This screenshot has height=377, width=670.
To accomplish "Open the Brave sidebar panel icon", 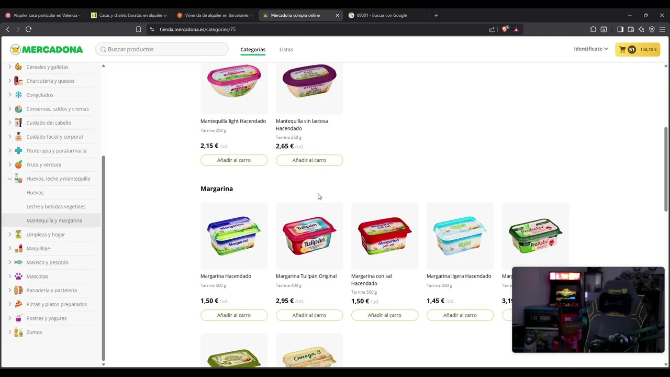I will [x=620, y=29].
